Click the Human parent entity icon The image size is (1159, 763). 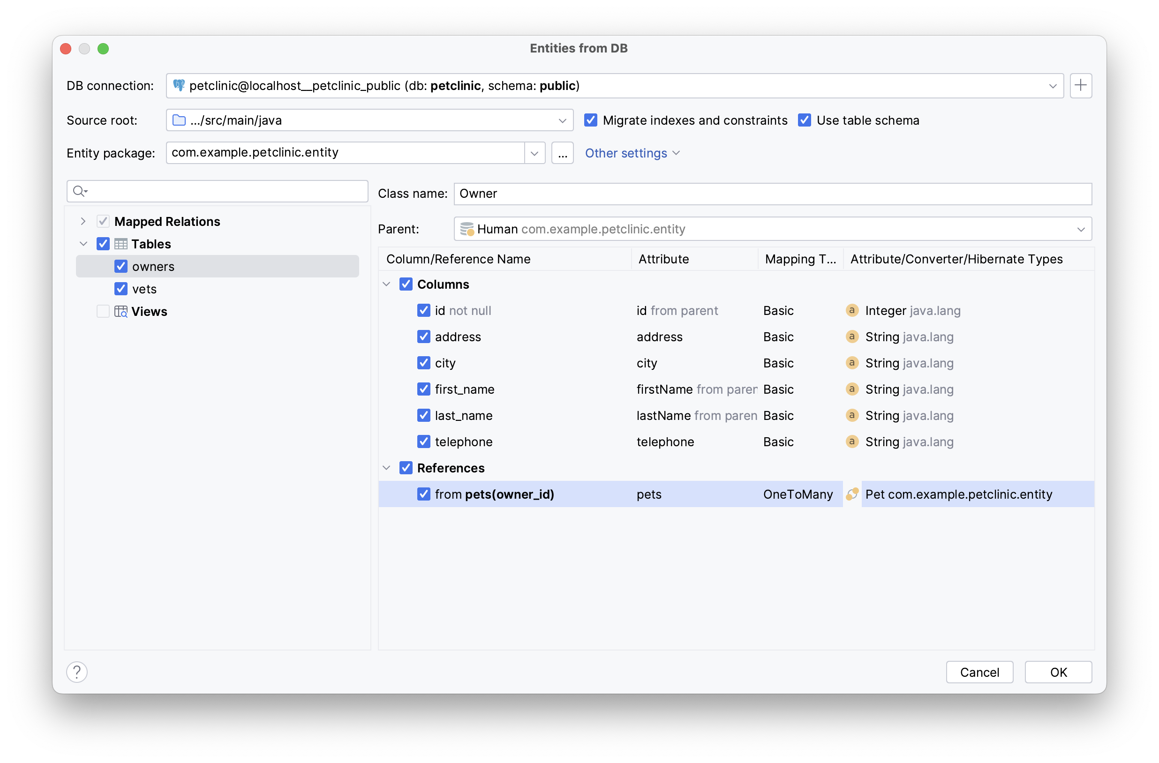(467, 229)
